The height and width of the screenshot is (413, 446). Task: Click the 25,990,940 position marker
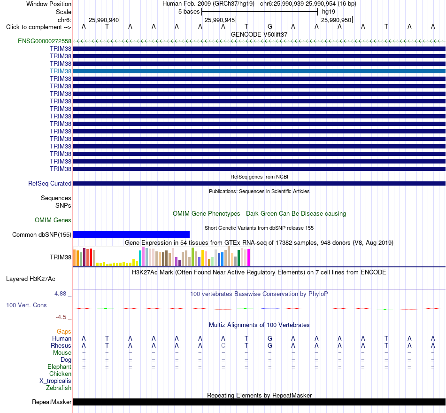pyautogui.click(x=104, y=20)
